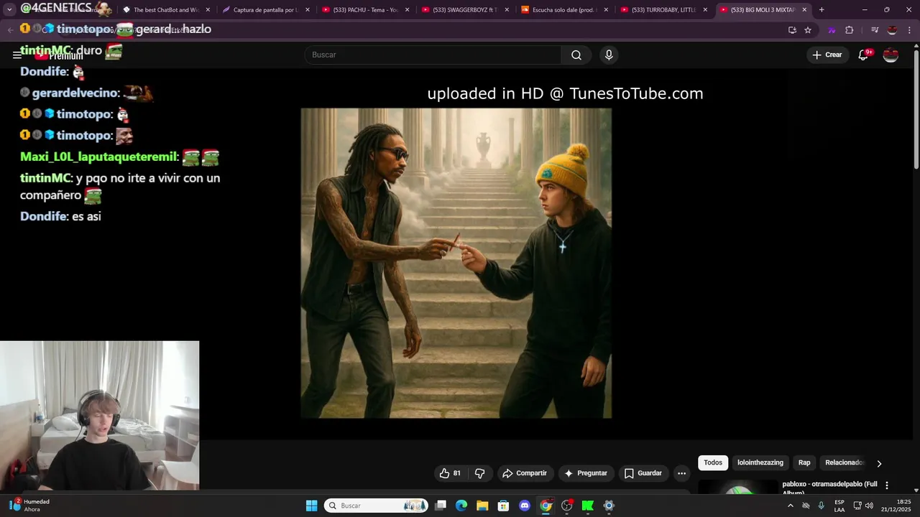Open YouTube notifications bell
This screenshot has width=920, height=517.
864,55
